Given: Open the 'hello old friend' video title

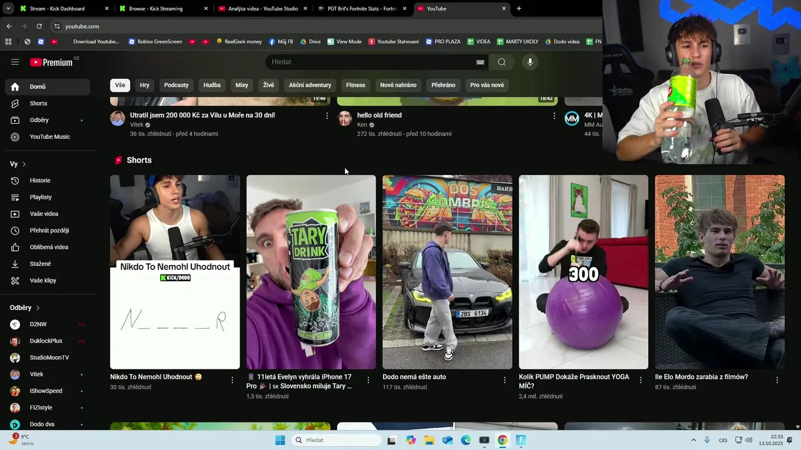Looking at the screenshot, I should pyautogui.click(x=379, y=116).
